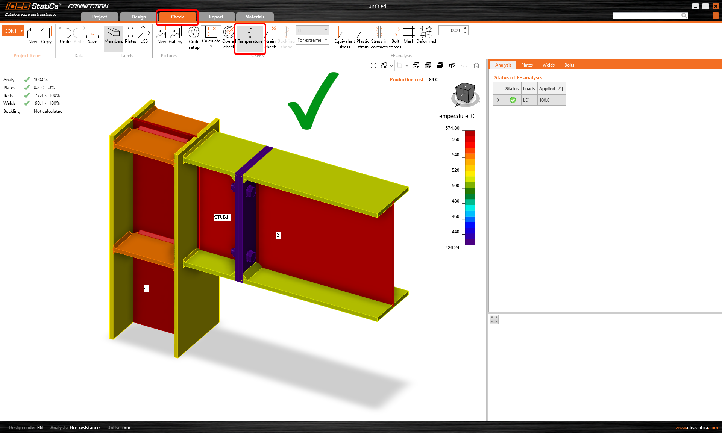Click the Undo icon
This screenshot has width=722, height=433.
(x=65, y=35)
